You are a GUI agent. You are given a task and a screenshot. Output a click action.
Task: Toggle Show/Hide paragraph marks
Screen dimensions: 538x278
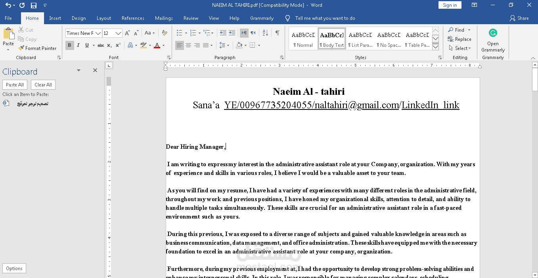click(x=276, y=33)
